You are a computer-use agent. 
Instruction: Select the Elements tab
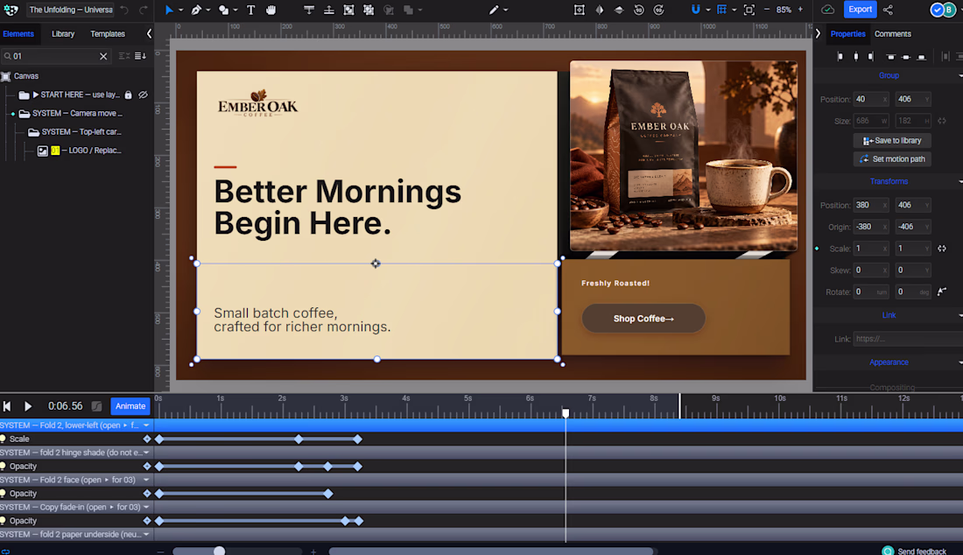pos(18,34)
